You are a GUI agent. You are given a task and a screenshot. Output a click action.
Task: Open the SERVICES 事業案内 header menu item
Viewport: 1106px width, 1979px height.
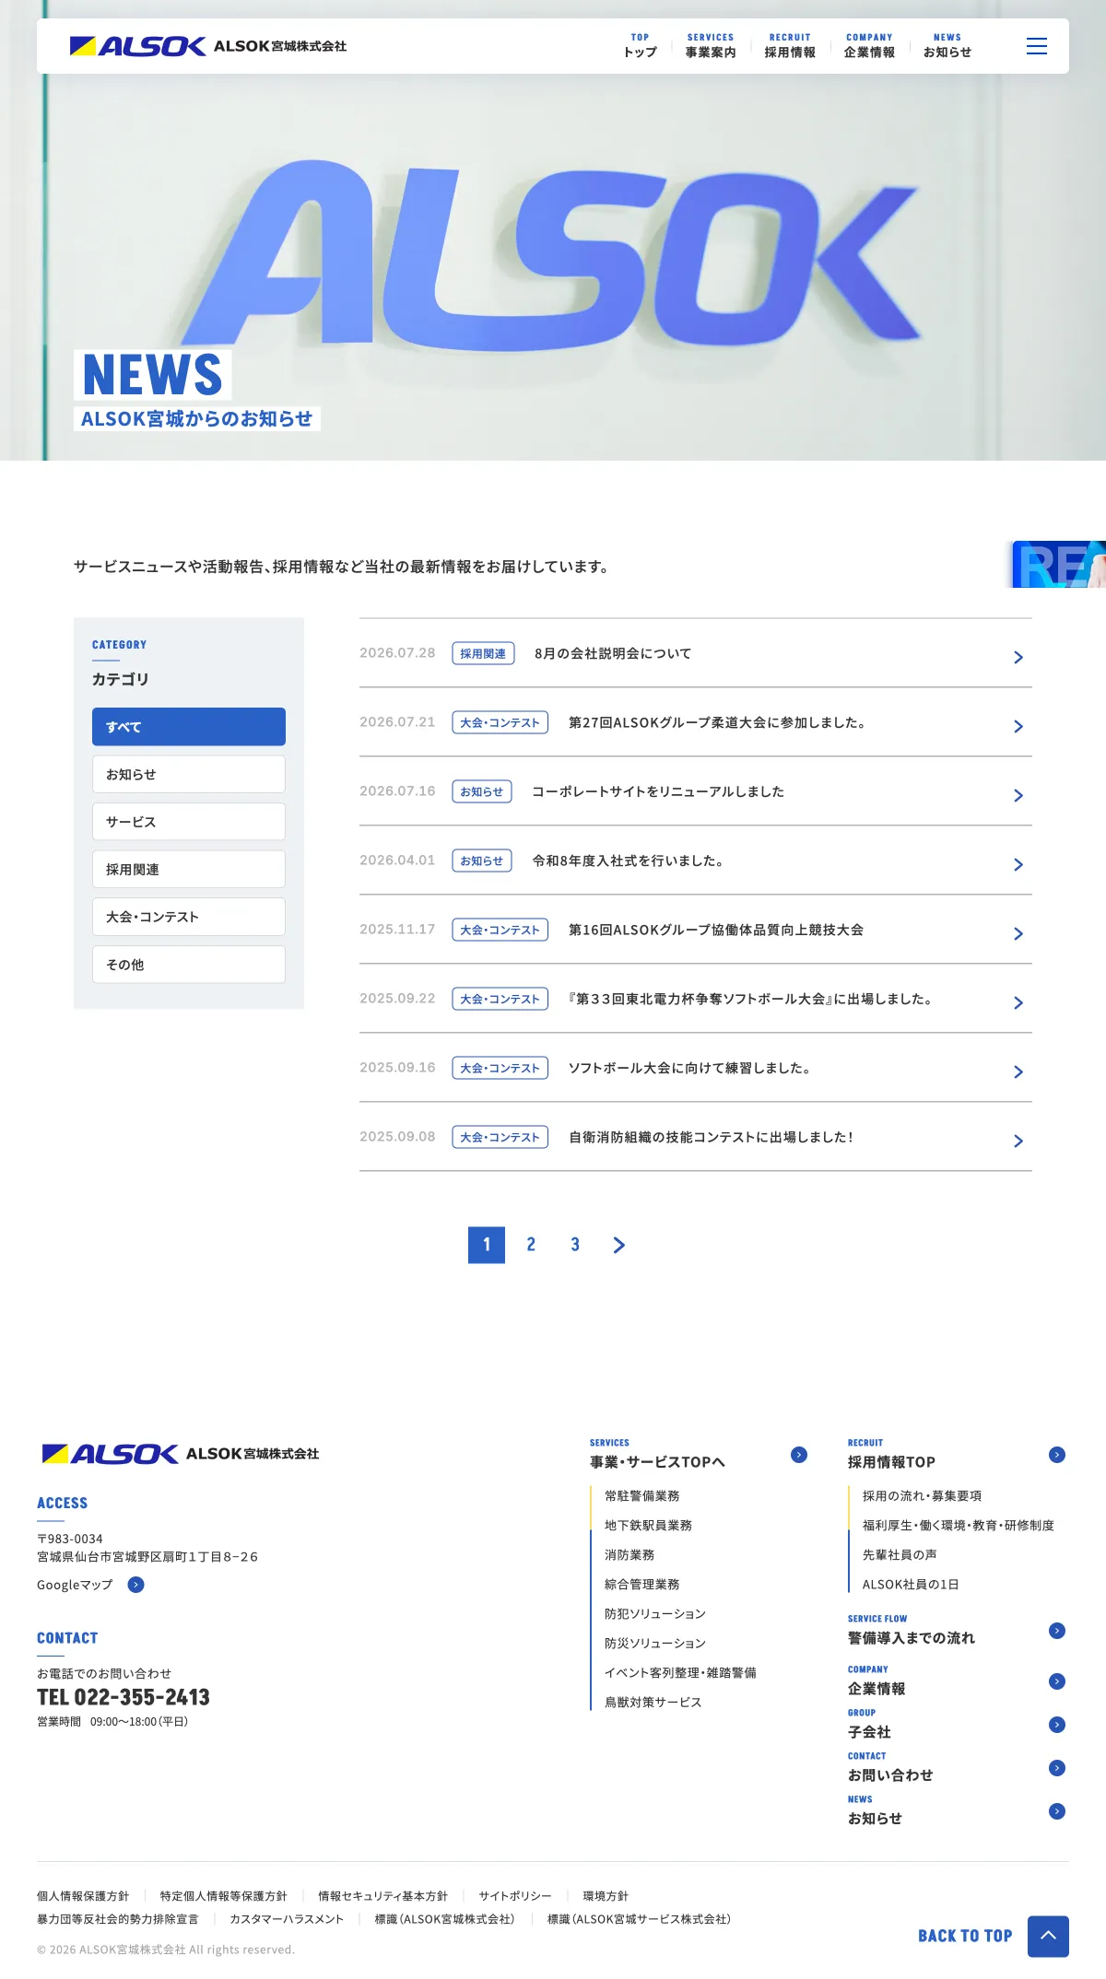pos(711,46)
